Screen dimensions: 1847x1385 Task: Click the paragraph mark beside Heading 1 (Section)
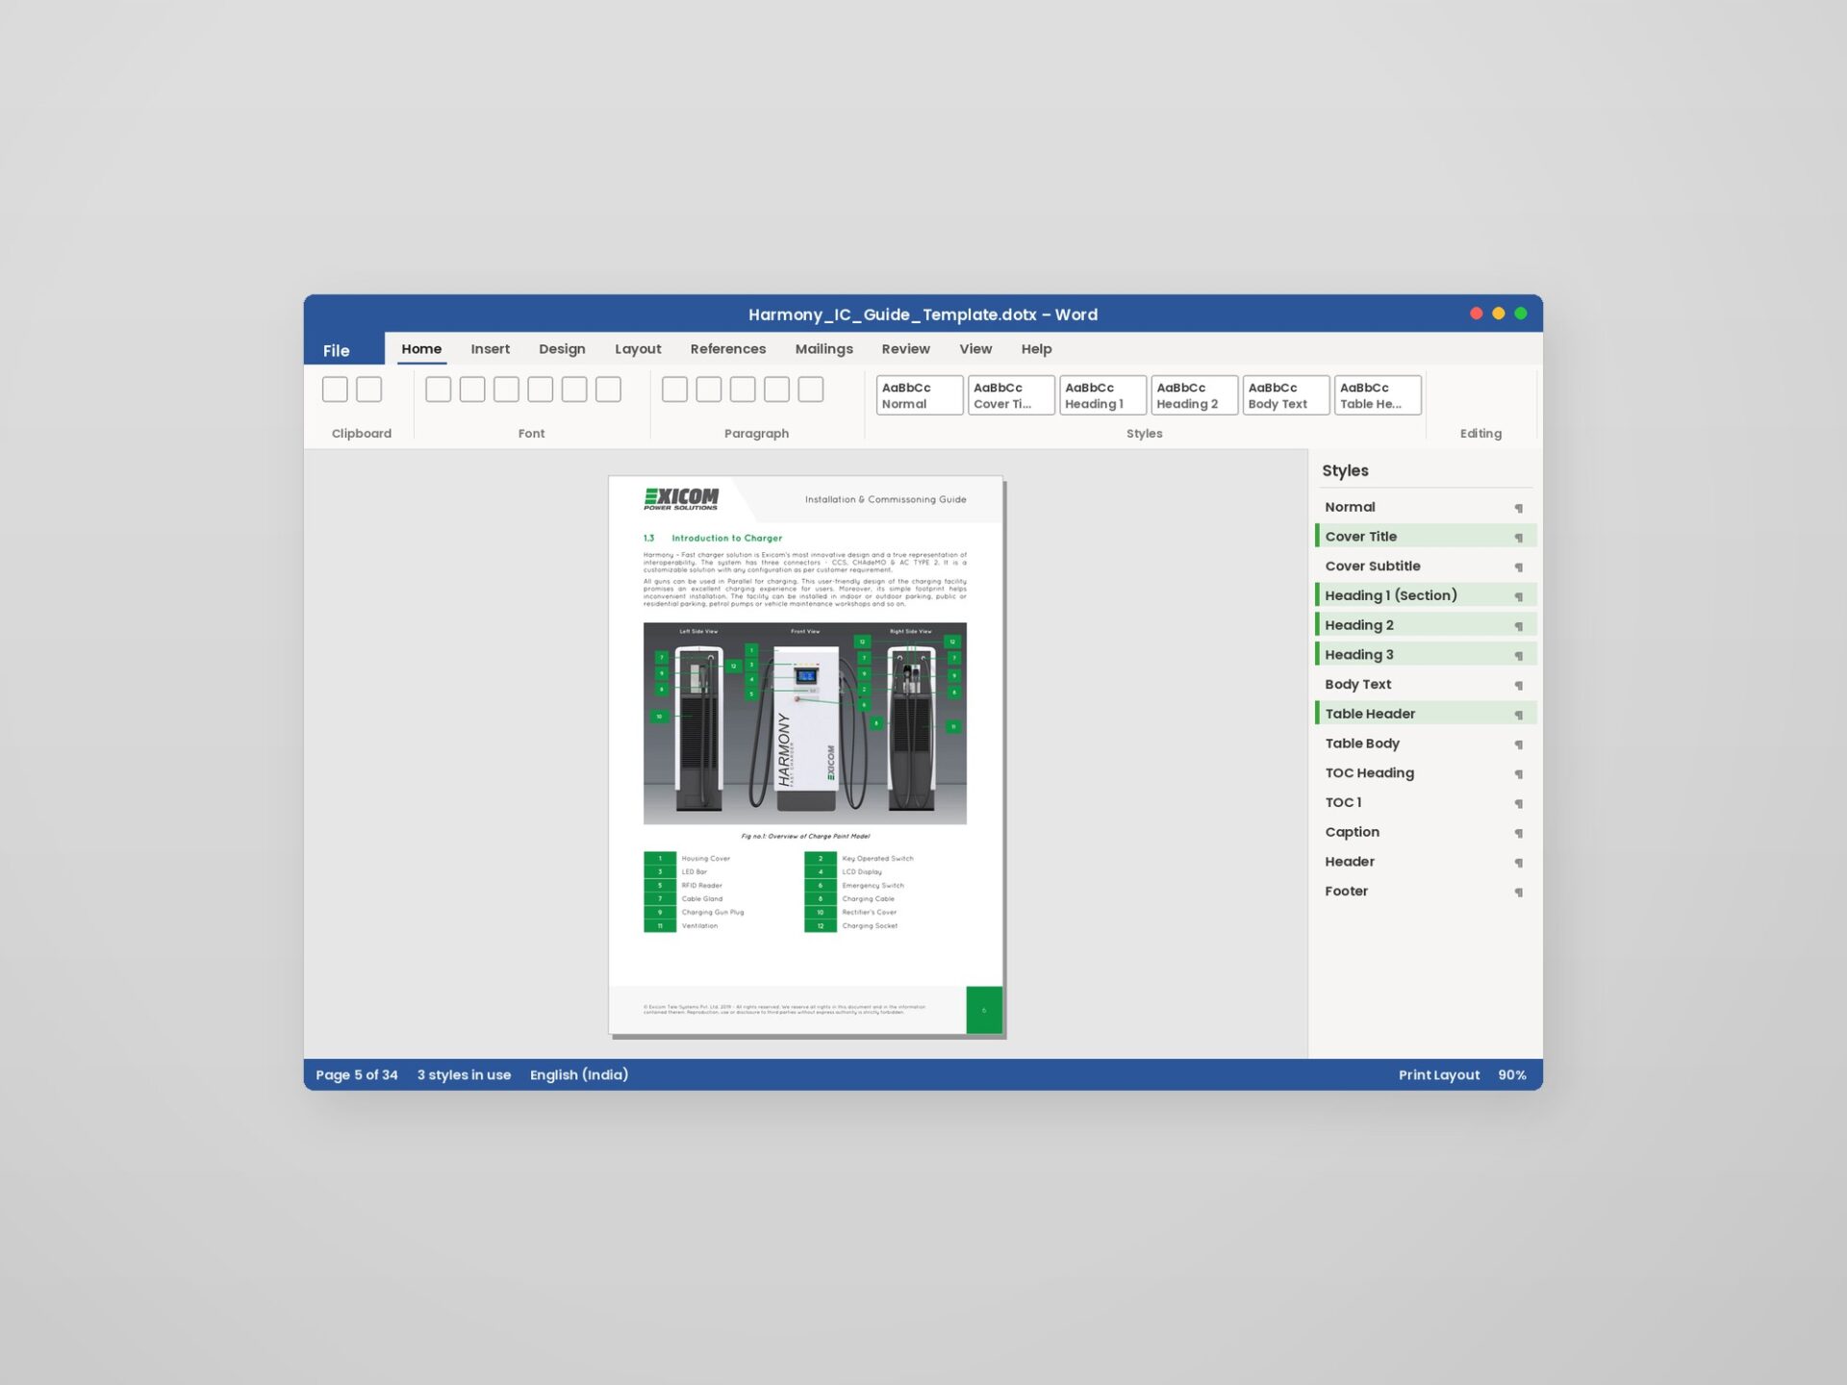coord(1519,596)
